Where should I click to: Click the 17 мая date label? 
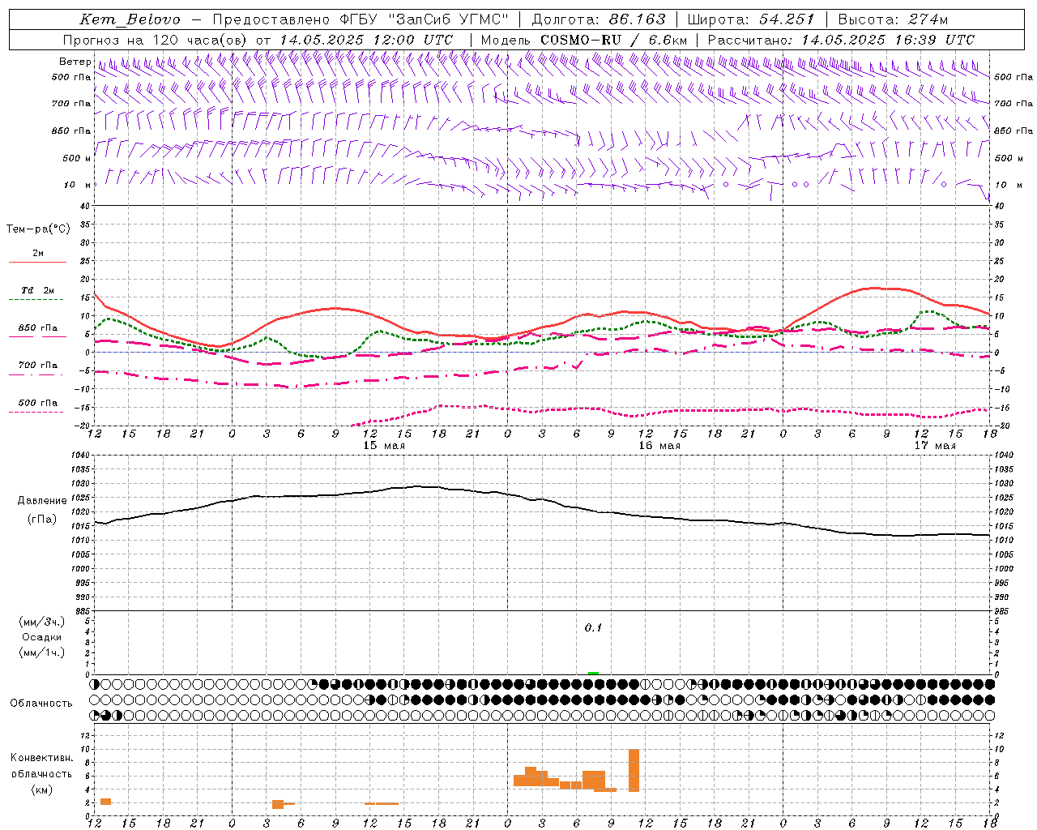935,446
